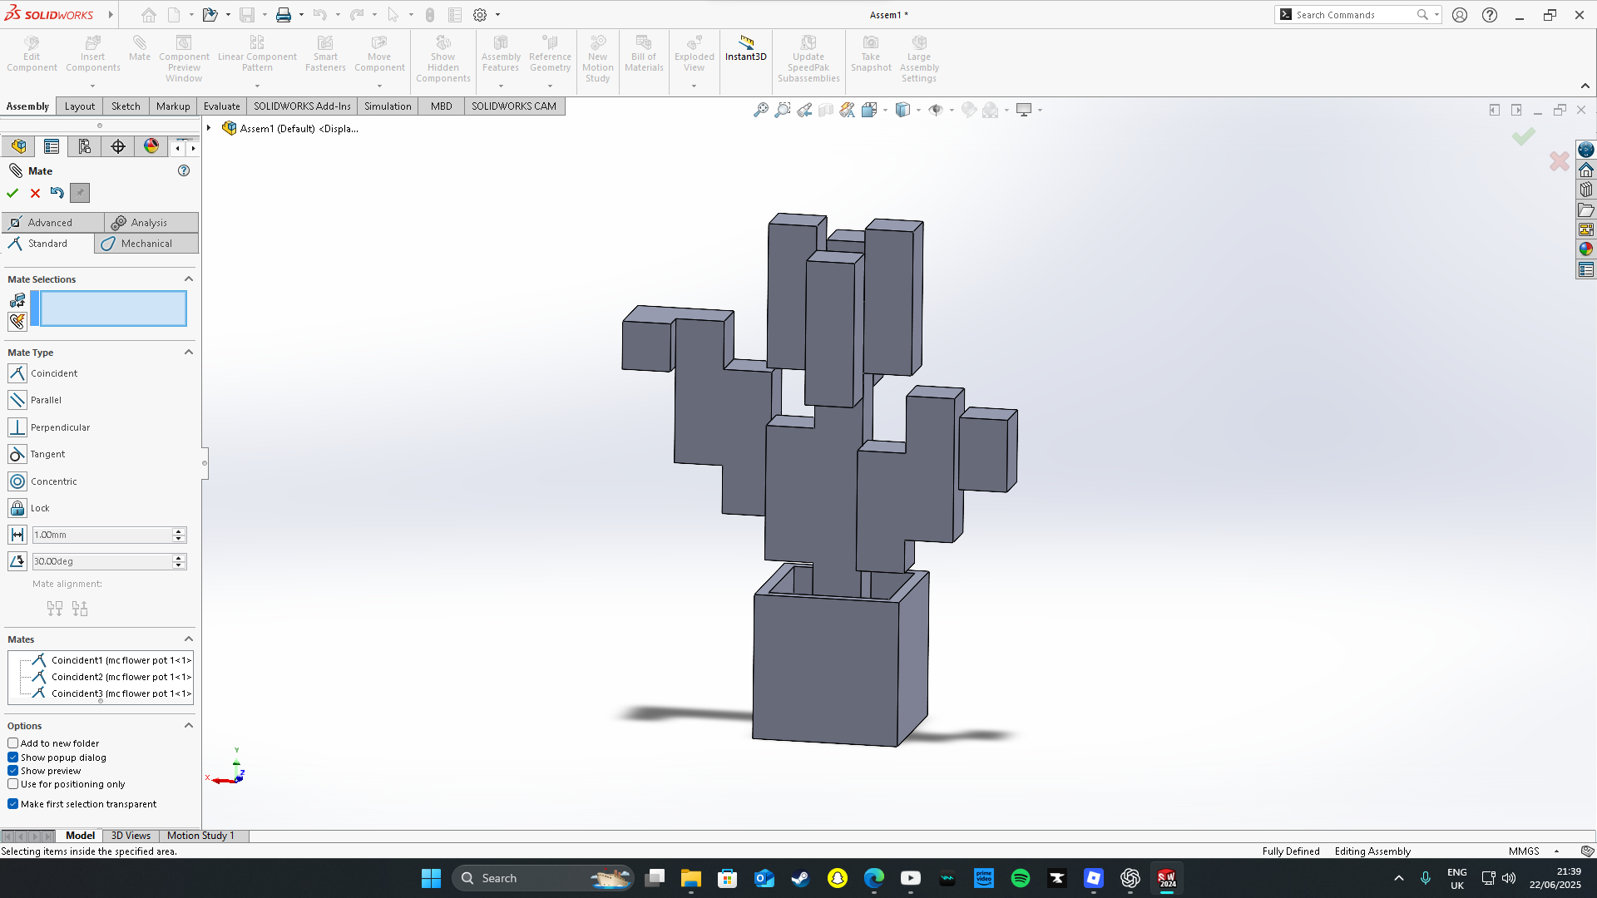Open the DimXpertManager crosshair tab

pyautogui.click(x=118, y=146)
